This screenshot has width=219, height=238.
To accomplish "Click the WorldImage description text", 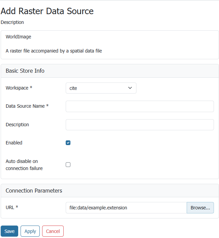I will [x=54, y=51].
